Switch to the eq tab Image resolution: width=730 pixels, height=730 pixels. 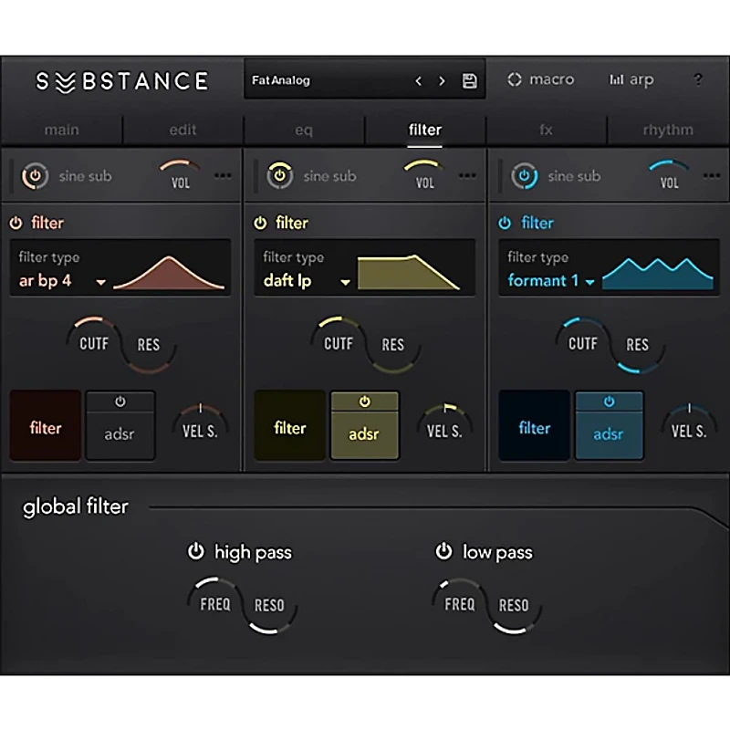pyautogui.click(x=304, y=130)
